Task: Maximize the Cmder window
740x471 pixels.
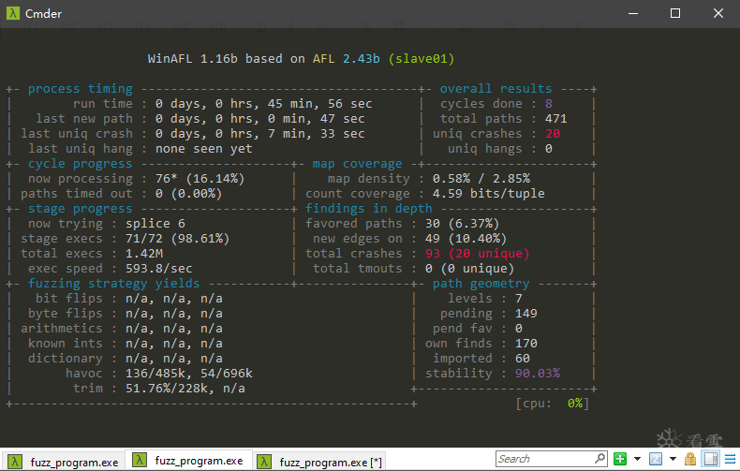Action: 675,13
